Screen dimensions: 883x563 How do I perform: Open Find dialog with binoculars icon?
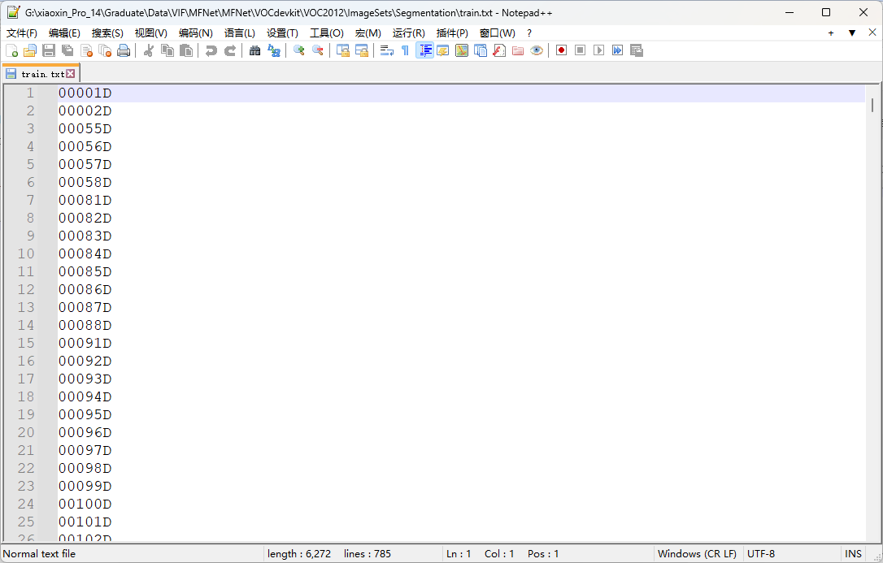[x=255, y=50]
